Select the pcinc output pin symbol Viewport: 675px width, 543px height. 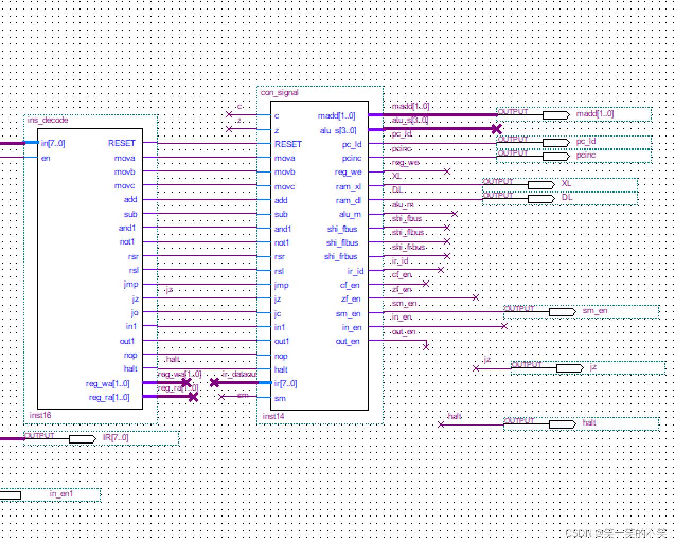coord(556,156)
